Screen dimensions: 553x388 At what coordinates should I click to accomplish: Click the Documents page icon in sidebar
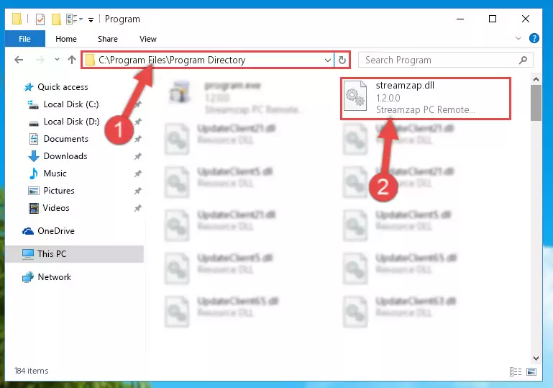[34, 139]
